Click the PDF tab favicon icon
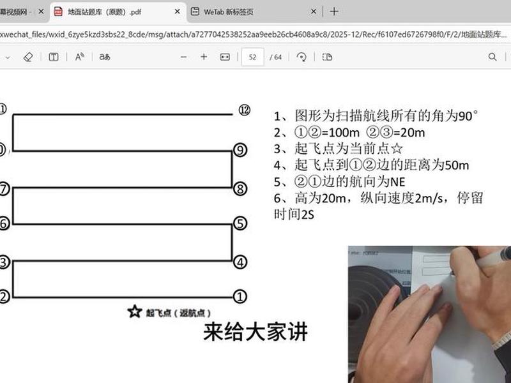This screenshot has height=383, width=511. coord(58,11)
